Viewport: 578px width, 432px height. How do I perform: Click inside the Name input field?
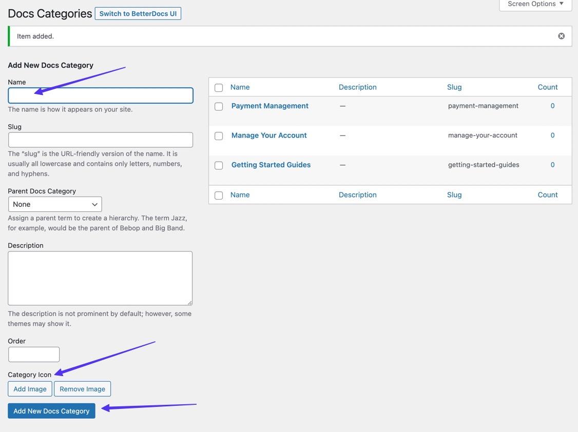101,95
